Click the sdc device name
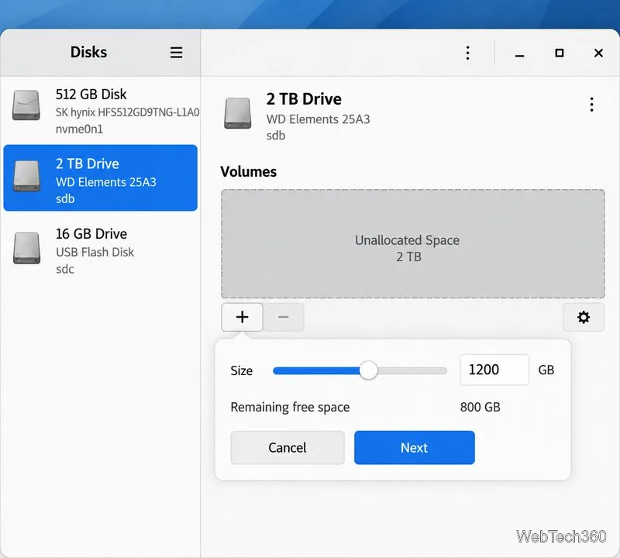 click(65, 269)
